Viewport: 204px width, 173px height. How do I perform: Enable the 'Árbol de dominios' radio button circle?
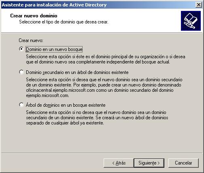[x=21, y=105]
